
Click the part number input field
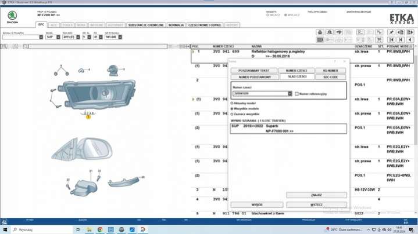pyautogui.click(x=260, y=93)
